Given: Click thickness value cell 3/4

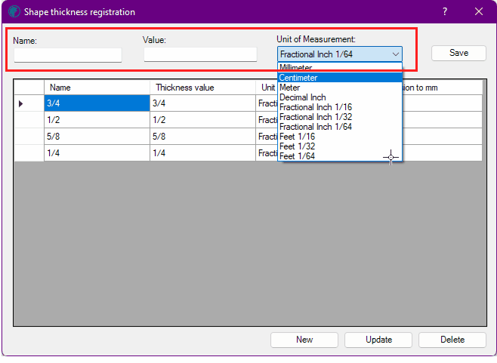Looking at the screenshot, I should click(202, 103).
